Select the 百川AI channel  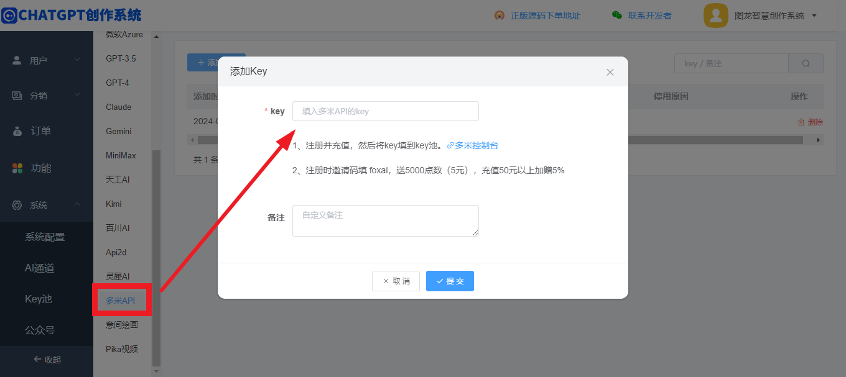coord(118,228)
